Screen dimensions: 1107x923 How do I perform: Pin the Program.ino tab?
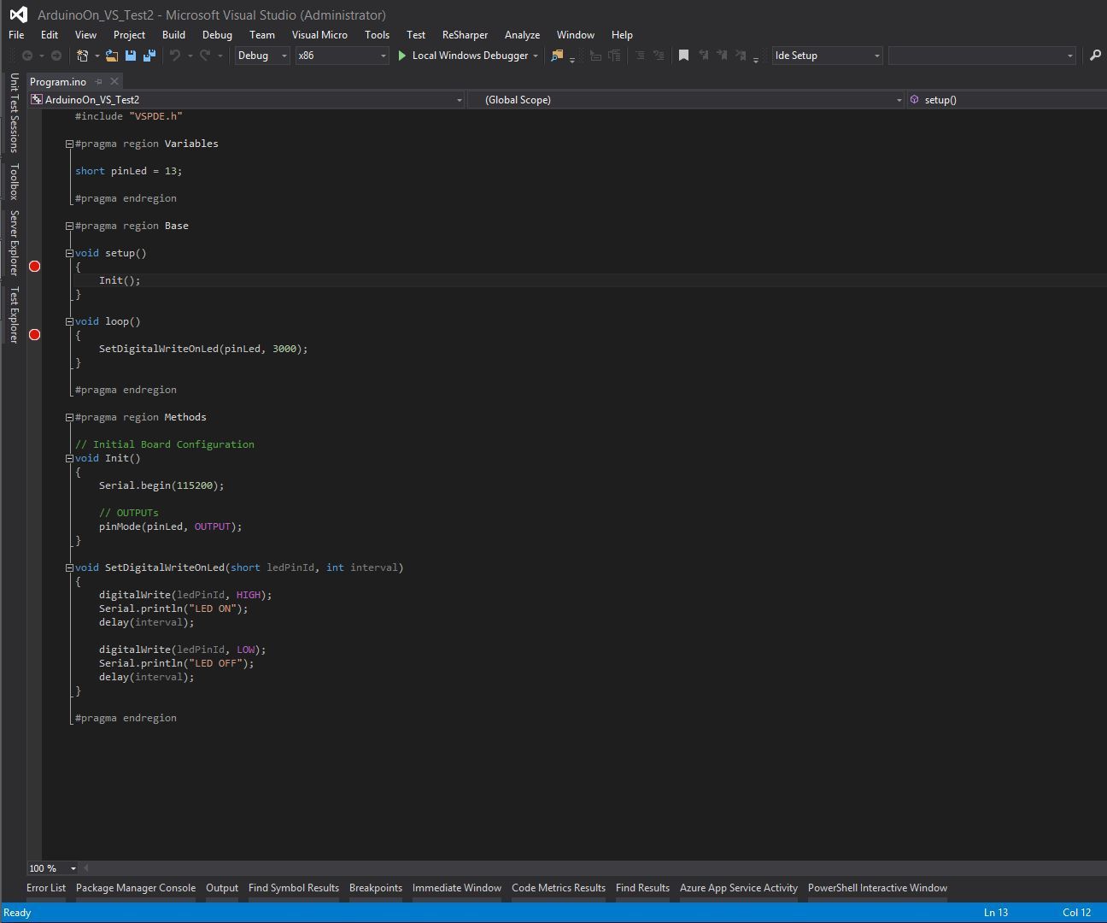pyautogui.click(x=98, y=81)
